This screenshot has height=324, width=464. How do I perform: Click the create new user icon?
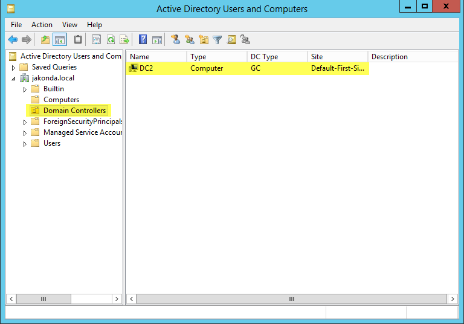[176, 40]
